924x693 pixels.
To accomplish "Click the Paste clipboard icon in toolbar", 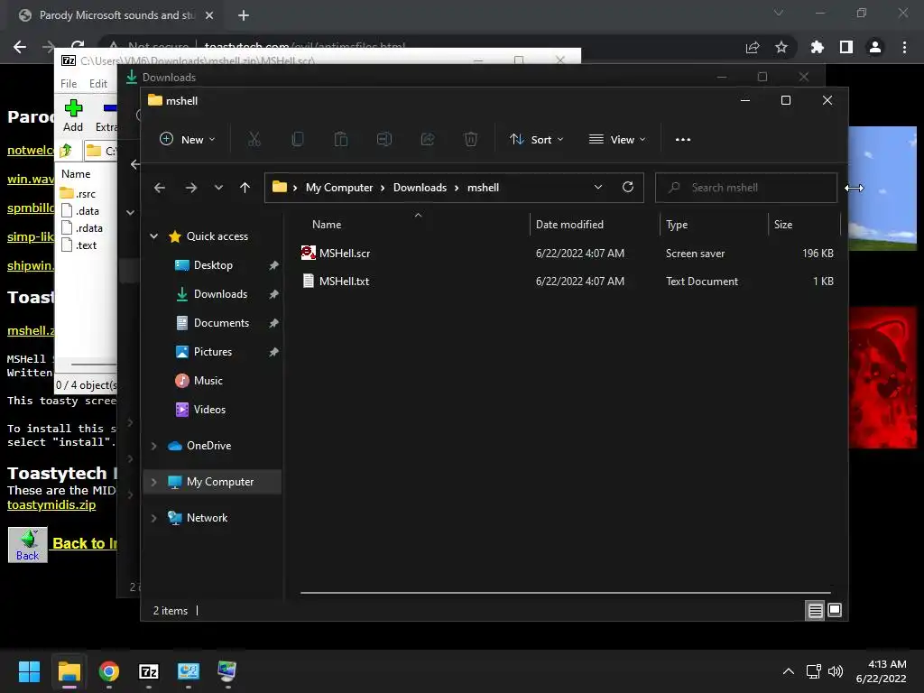I will (340, 140).
